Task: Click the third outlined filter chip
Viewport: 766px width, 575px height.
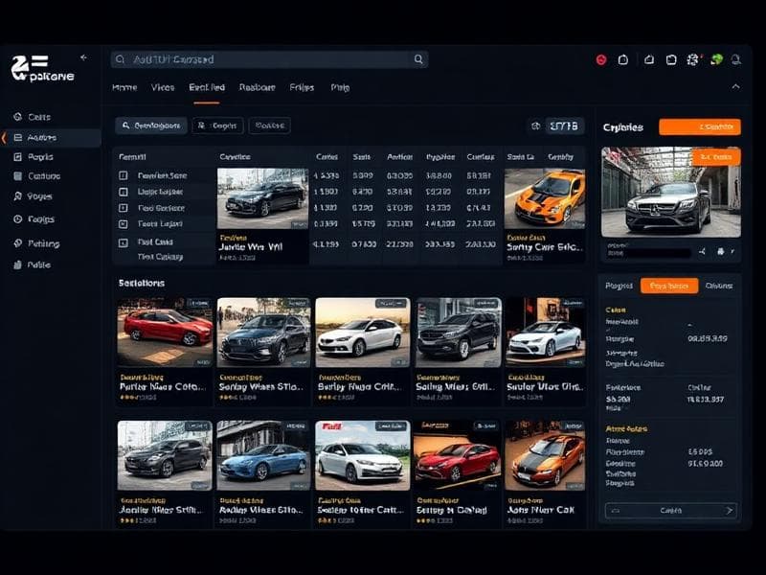Action: tap(270, 126)
